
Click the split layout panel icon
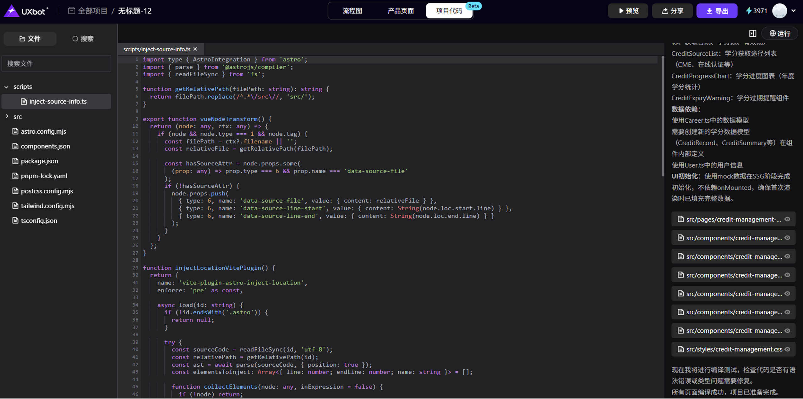(x=752, y=33)
